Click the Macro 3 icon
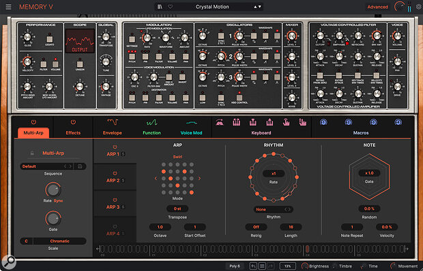 pos(373,122)
